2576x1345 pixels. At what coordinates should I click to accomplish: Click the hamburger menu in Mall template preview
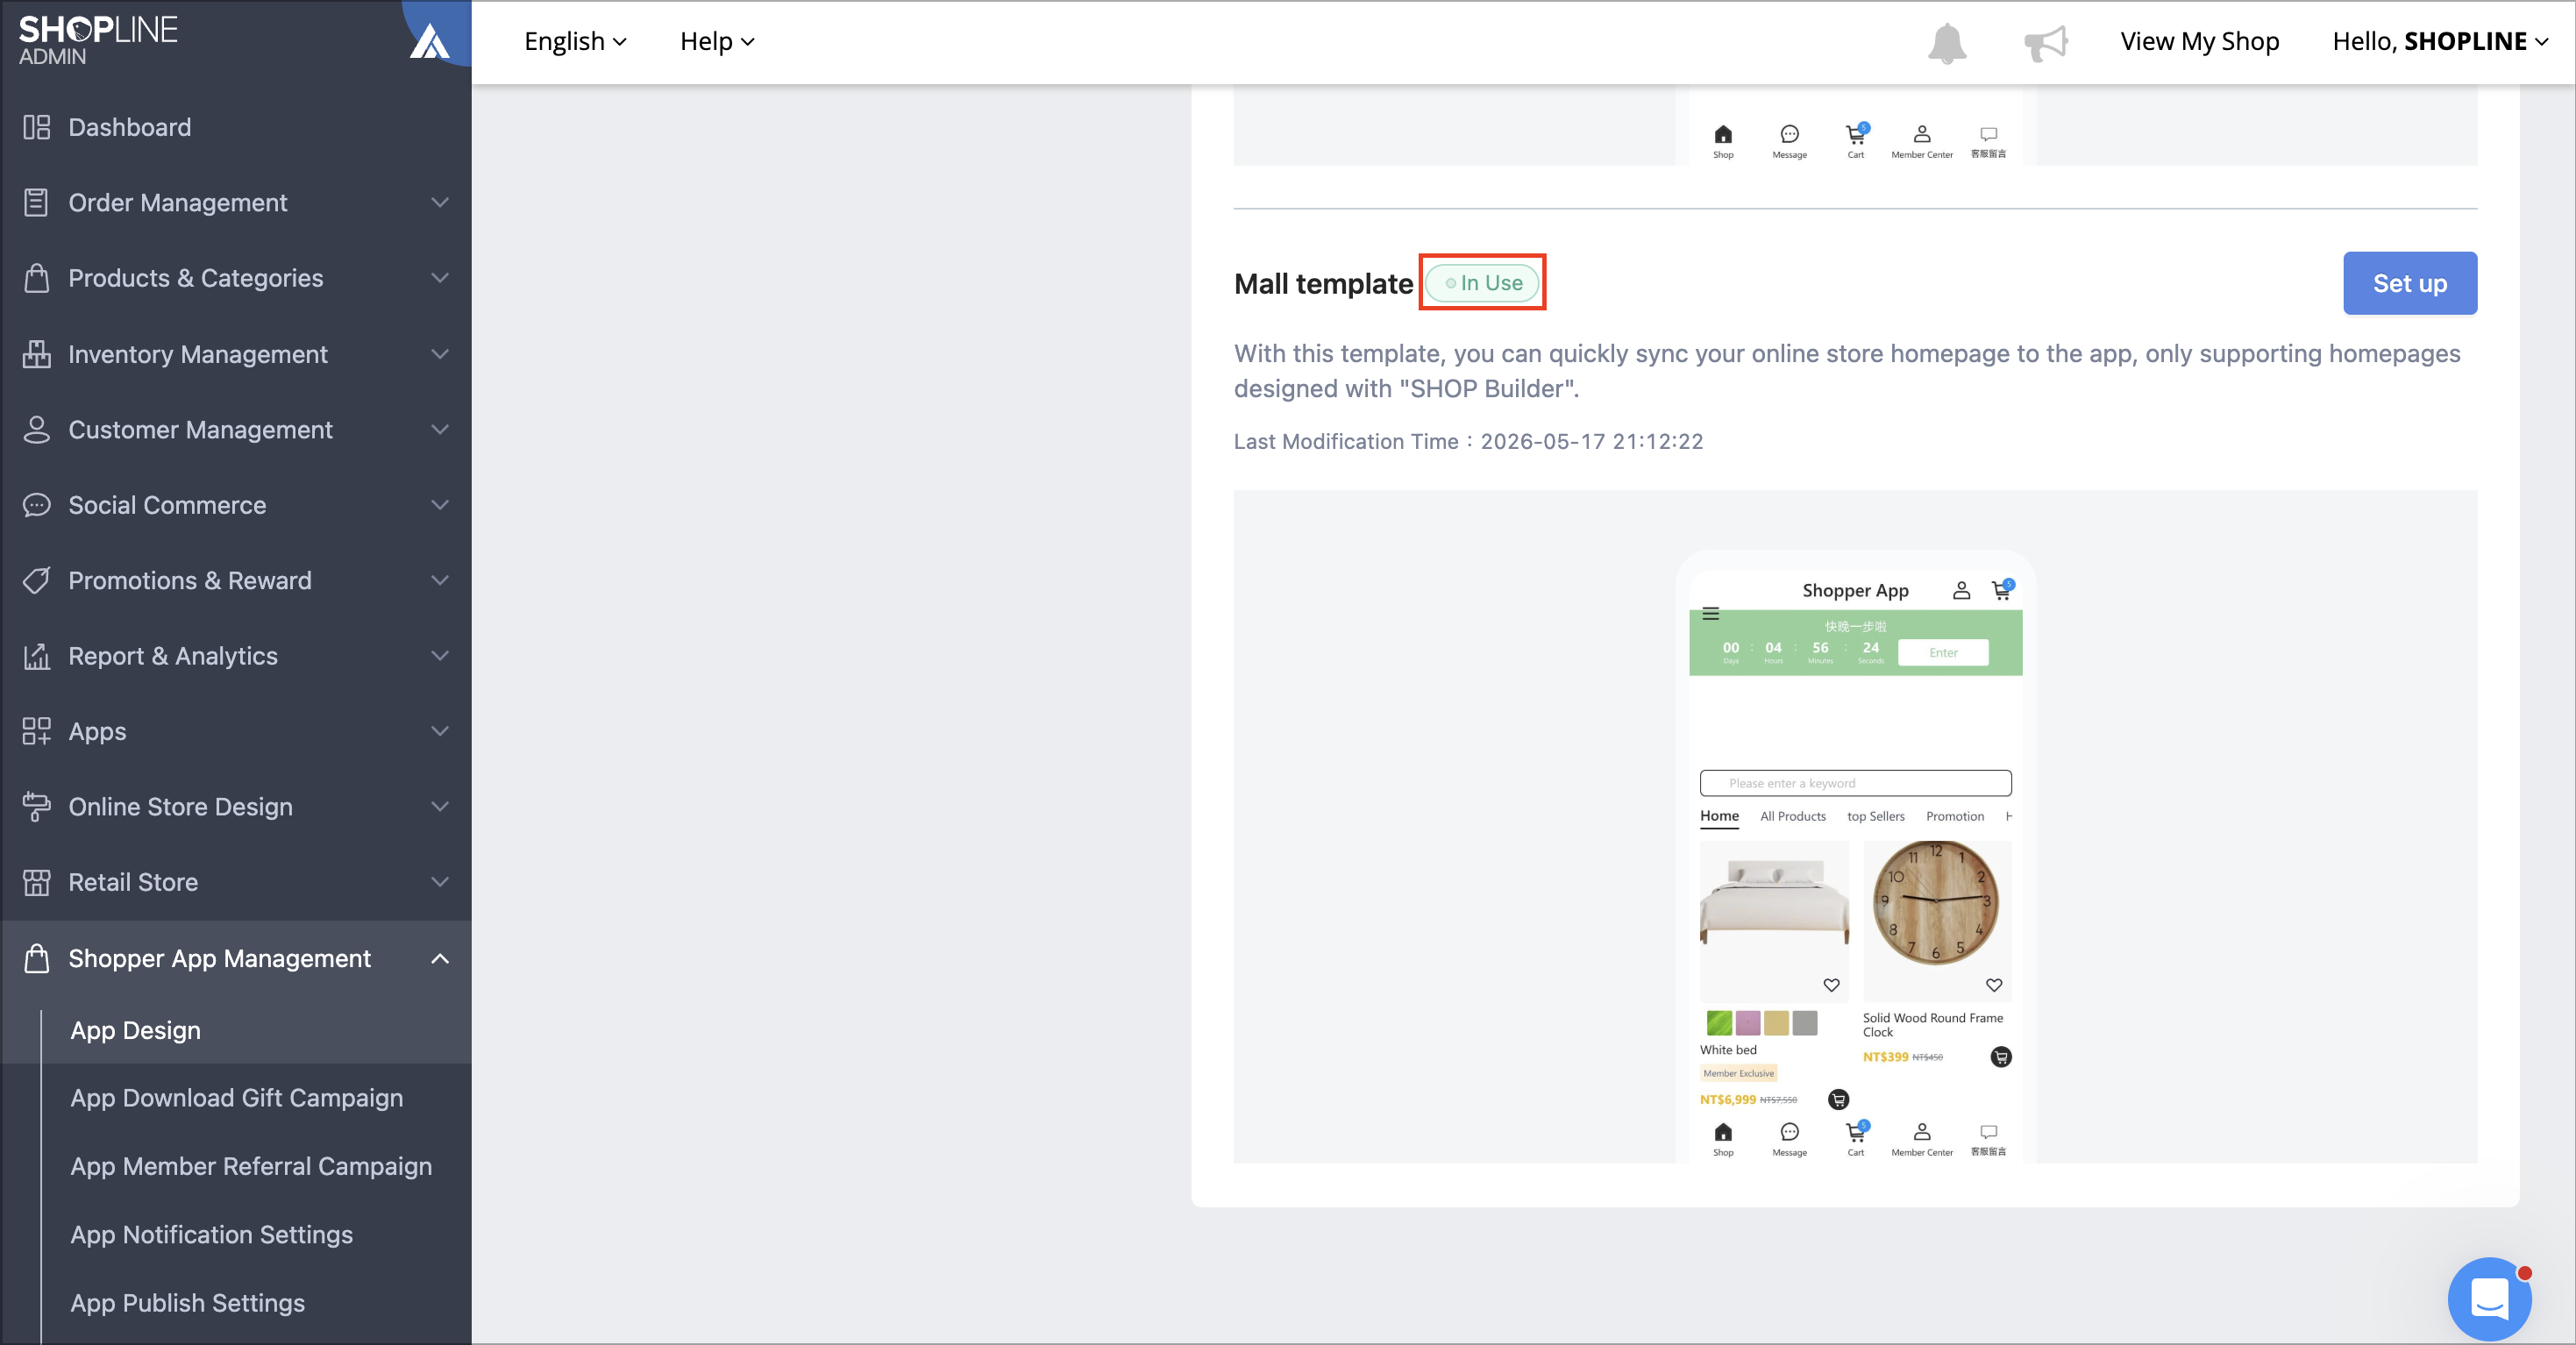click(x=1711, y=613)
